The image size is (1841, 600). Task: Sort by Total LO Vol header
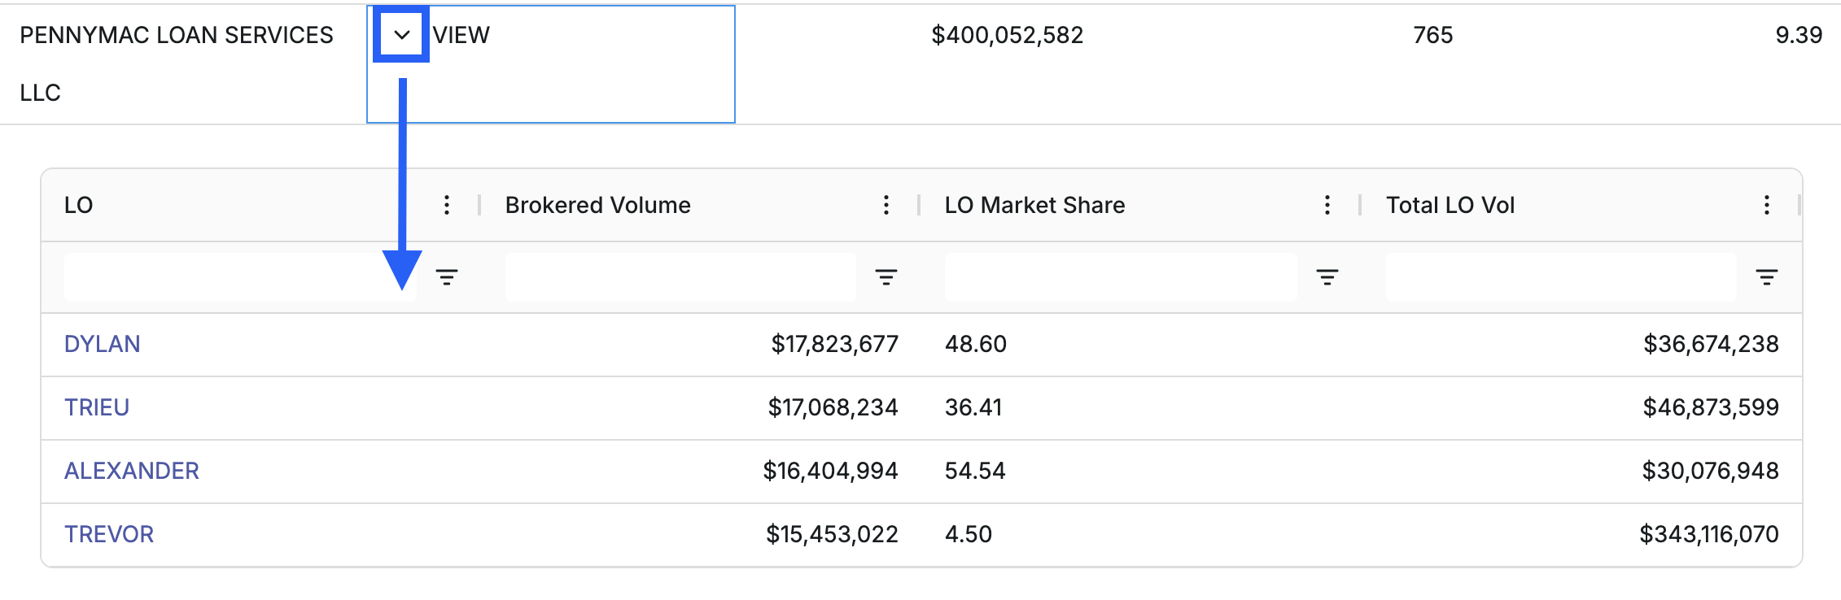click(x=1450, y=205)
